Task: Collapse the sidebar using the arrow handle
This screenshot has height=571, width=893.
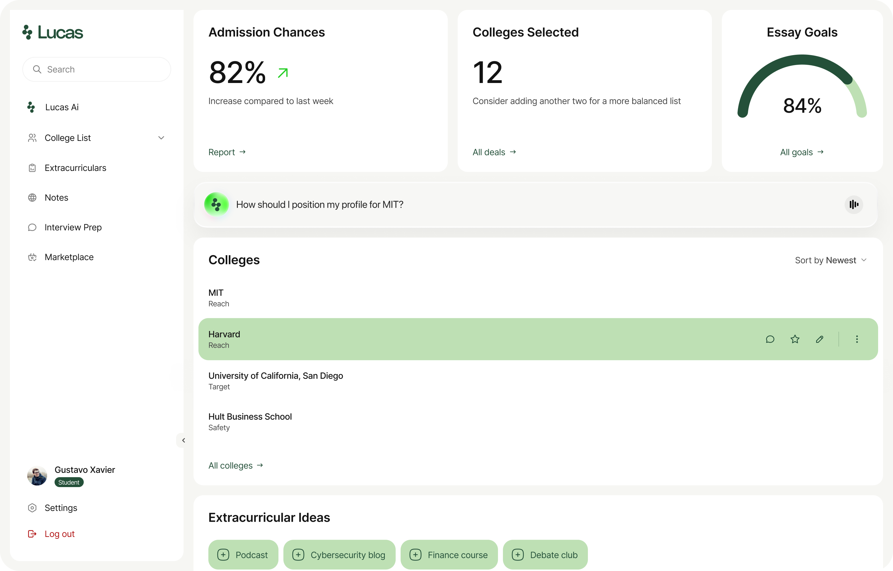Action: click(183, 441)
